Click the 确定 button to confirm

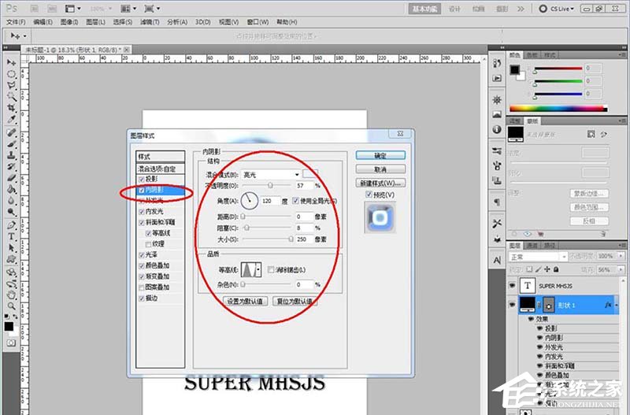pyautogui.click(x=380, y=155)
